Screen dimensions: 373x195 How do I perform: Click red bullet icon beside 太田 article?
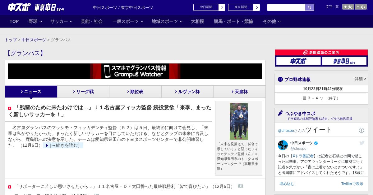pyautogui.click(x=10, y=187)
